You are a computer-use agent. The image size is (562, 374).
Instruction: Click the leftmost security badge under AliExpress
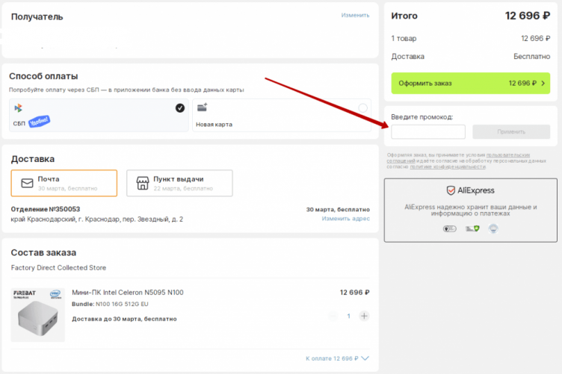[448, 228]
